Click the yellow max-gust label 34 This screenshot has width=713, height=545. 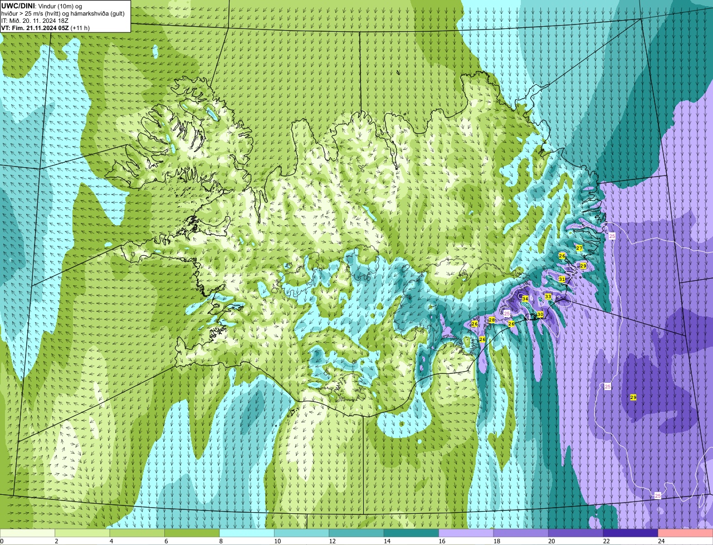pos(525,299)
